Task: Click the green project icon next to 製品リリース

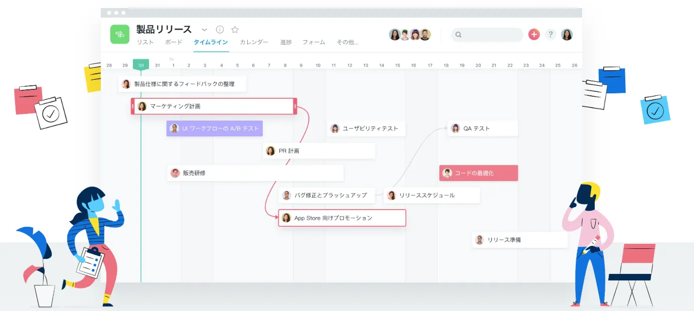Action: (x=120, y=34)
